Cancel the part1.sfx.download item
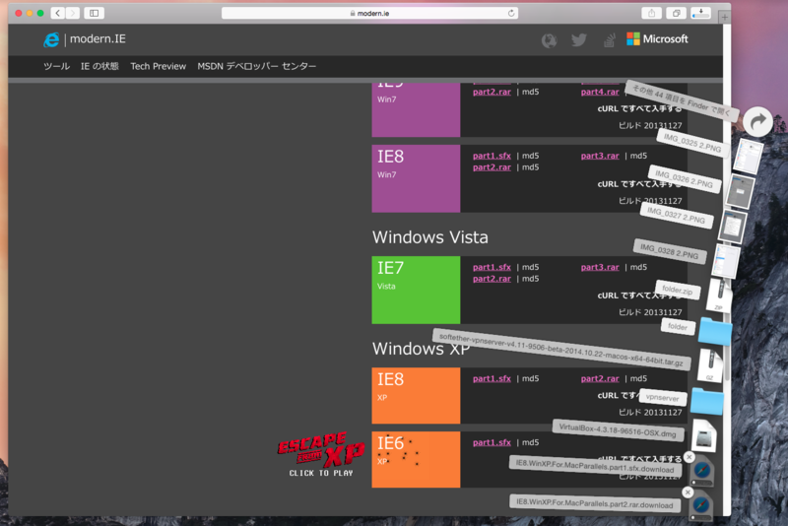Viewport: 788px width, 526px height. click(x=689, y=457)
